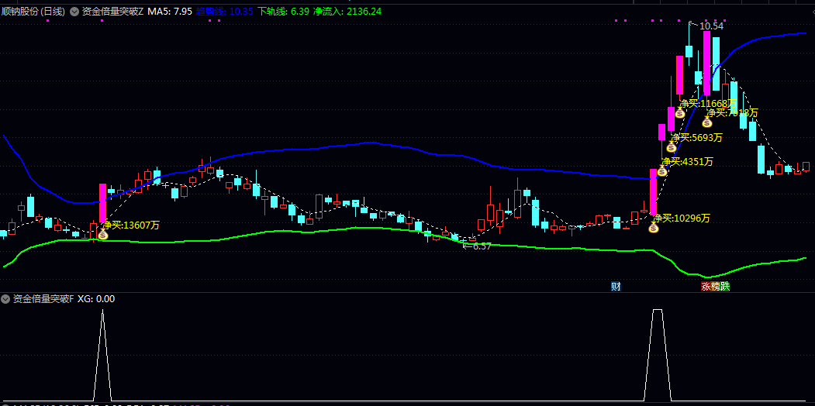
Task: Select the 资金倍量突破F indicator name
Action: [x=43, y=298]
